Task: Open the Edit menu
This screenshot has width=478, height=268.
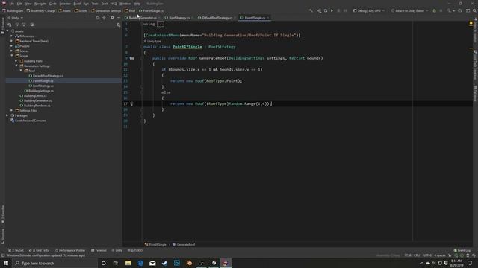Action: (19, 4)
